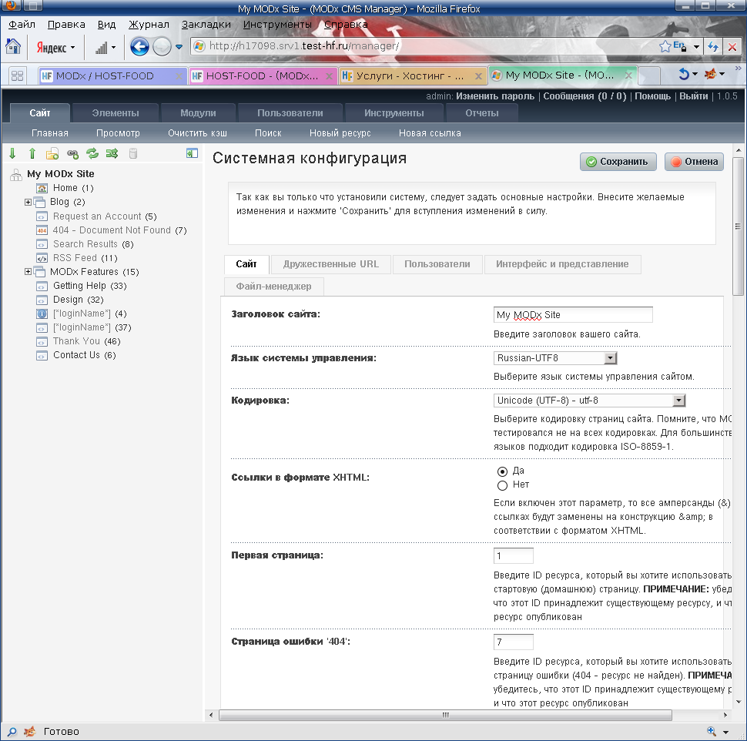Select Нет for XHTML links
The image size is (747, 741).
[502, 485]
